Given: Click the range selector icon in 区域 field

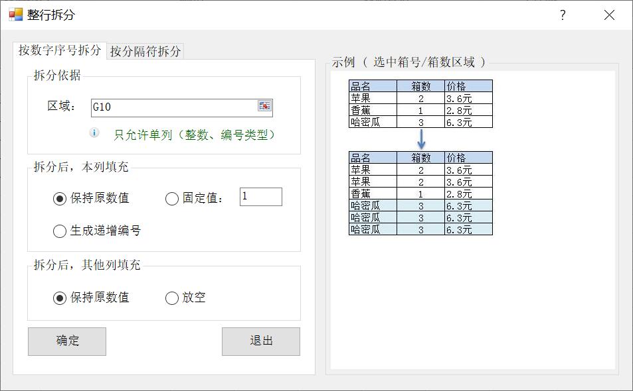Looking at the screenshot, I should tap(264, 106).
